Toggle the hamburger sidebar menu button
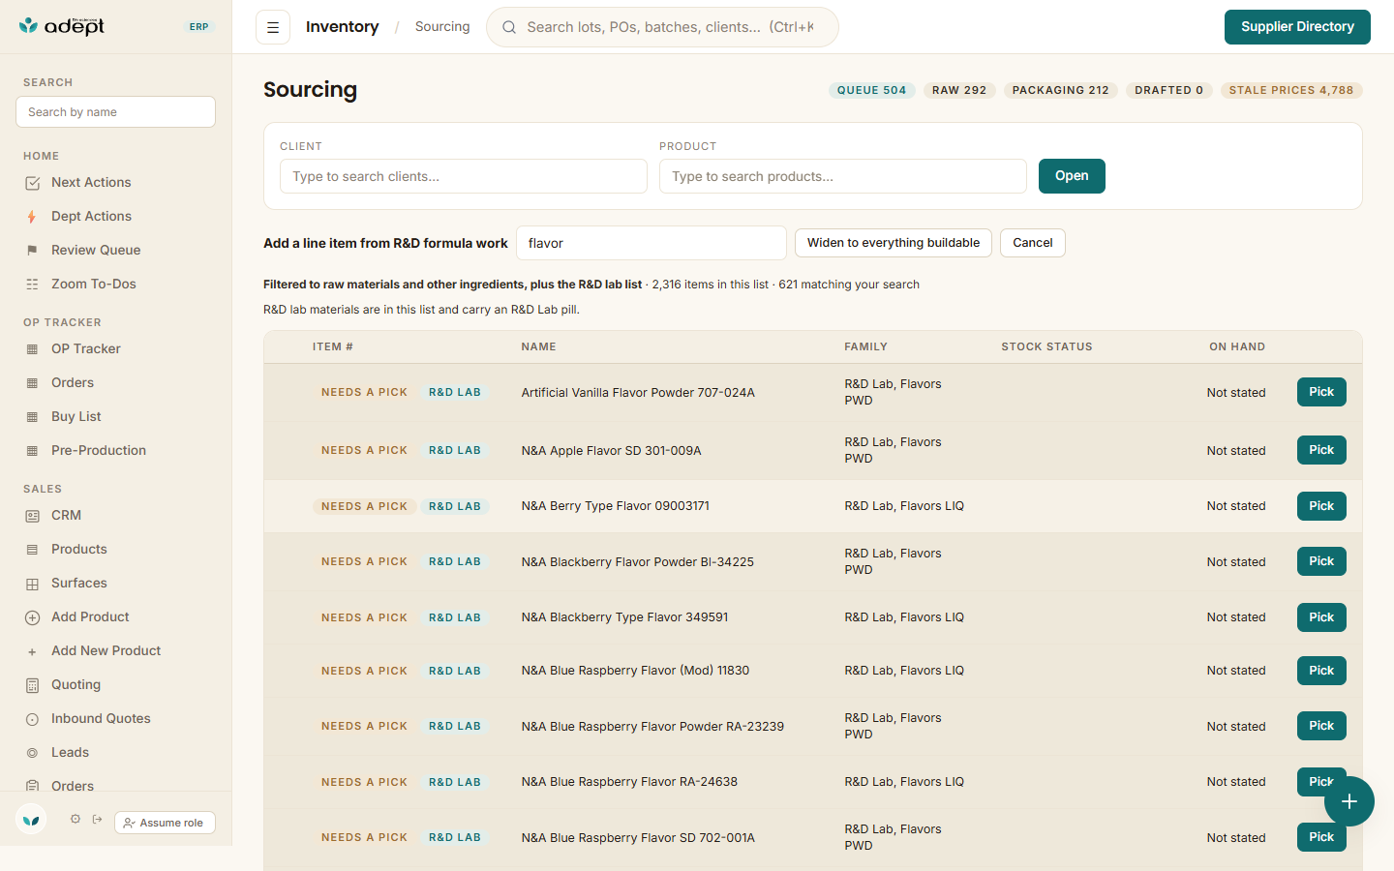 click(x=273, y=27)
